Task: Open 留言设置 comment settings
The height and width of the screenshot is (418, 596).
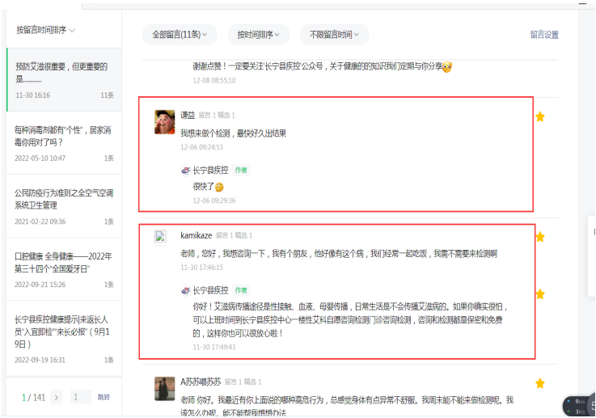Action: tap(544, 35)
